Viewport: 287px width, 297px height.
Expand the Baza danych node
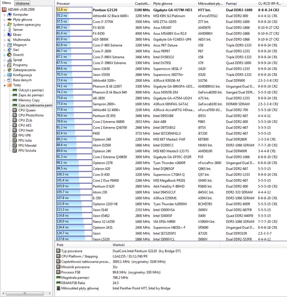point(5,80)
